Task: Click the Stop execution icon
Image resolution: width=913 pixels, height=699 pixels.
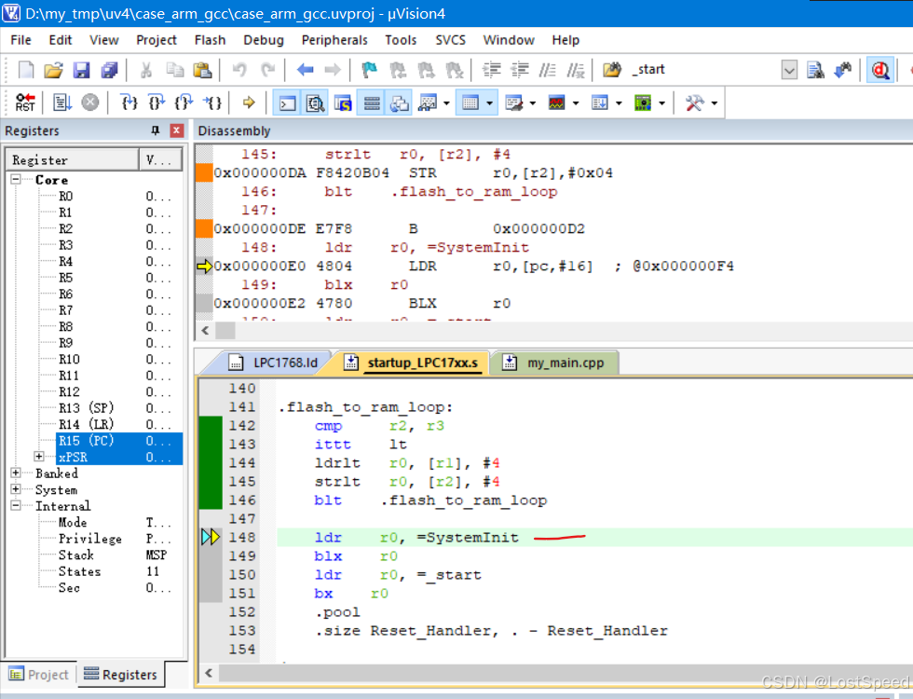Action: pyautogui.click(x=89, y=103)
